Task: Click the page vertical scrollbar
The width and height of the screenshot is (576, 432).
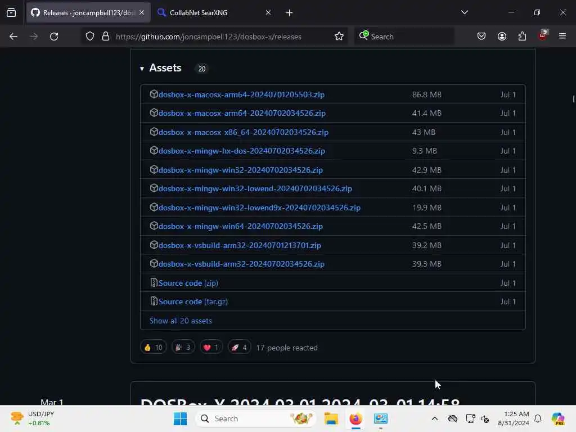Action: click(x=573, y=99)
